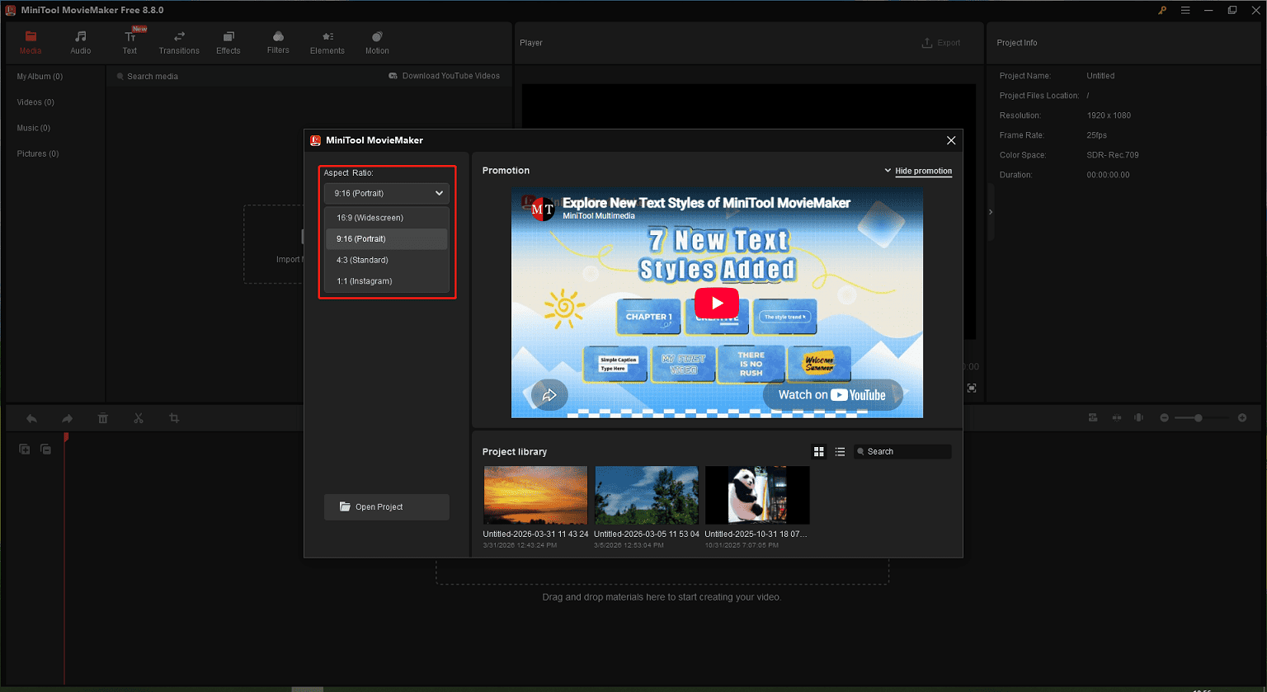Viewport: 1267px width, 692px height.
Task: Click the Crop icon in timeline toolbar
Action: (x=174, y=419)
